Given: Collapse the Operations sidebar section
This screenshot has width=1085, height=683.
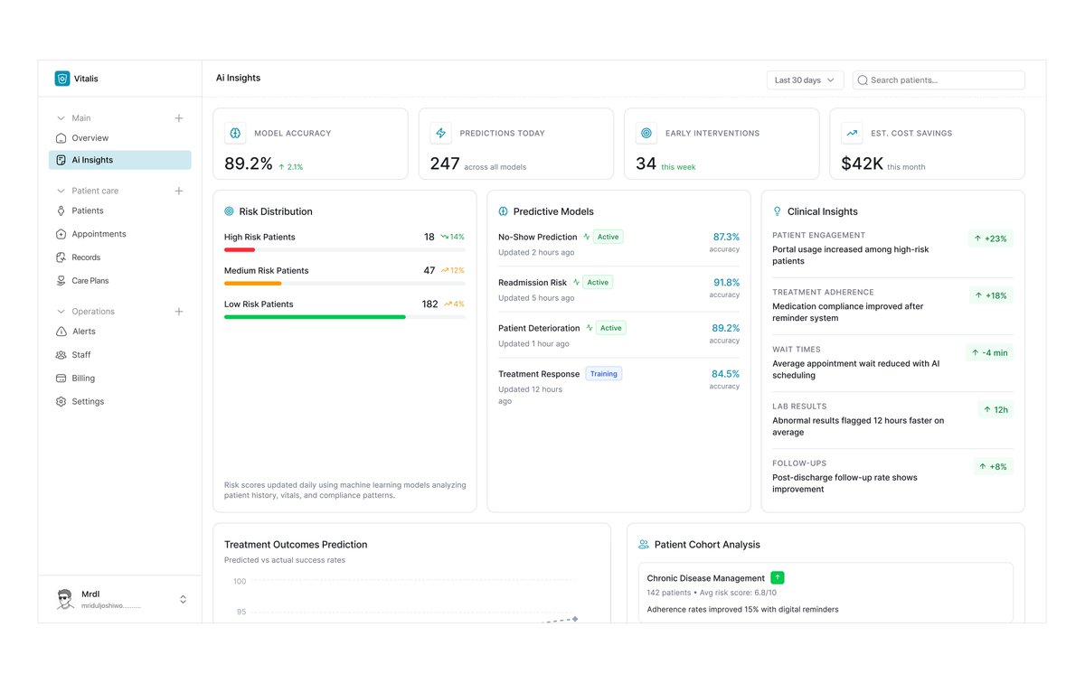Looking at the screenshot, I should point(61,312).
